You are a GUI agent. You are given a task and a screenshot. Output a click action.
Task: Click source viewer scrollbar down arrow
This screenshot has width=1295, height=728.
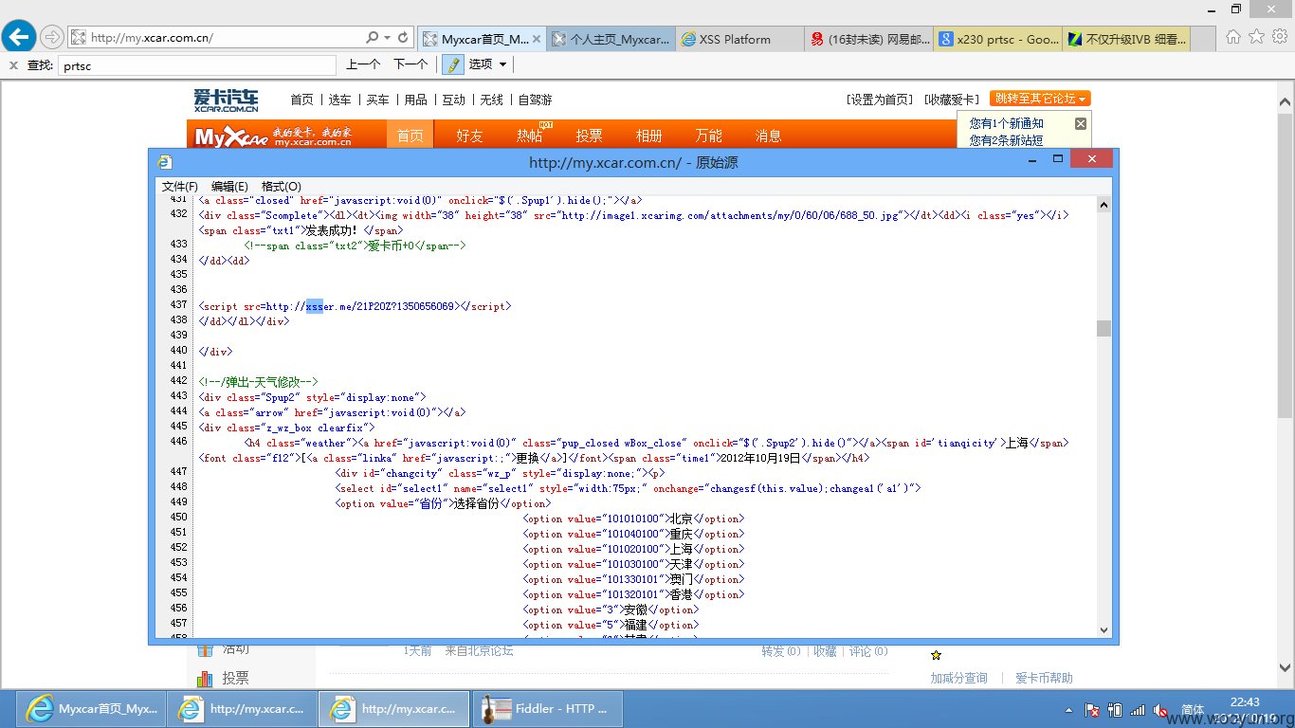pos(1103,629)
